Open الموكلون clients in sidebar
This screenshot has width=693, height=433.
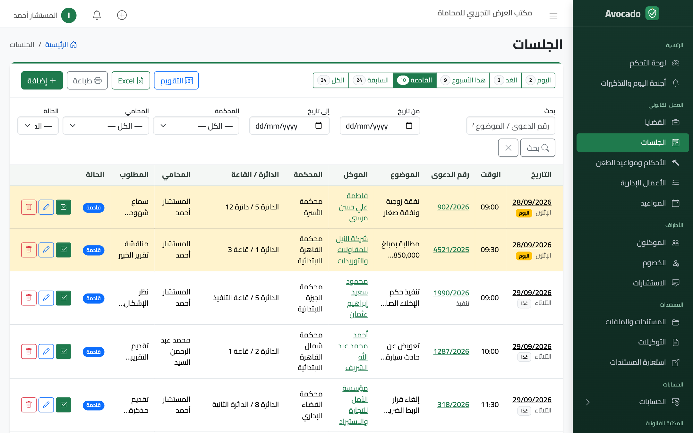[x=633, y=243]
